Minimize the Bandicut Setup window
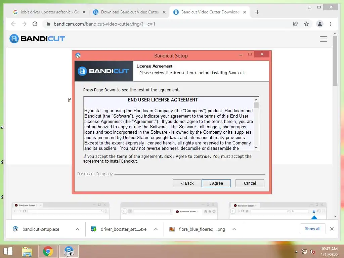Screen dimensions: 344x258 pyautogui.click(x=241, y=54)
